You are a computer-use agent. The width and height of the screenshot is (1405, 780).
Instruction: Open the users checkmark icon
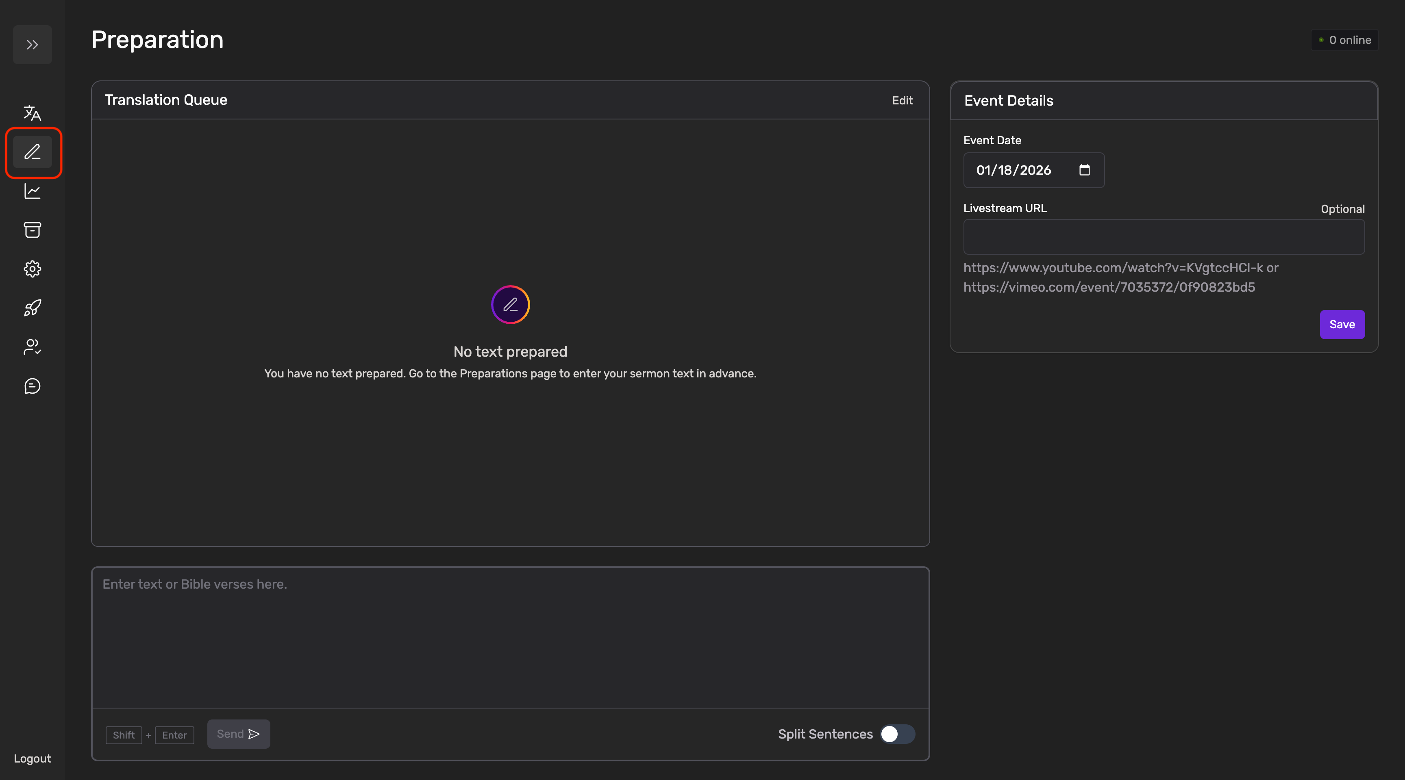[32, 347]
